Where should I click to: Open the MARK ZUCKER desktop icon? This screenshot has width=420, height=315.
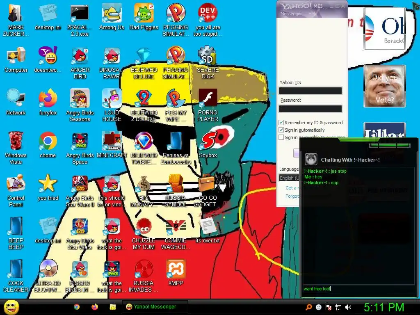click(16, 20)
